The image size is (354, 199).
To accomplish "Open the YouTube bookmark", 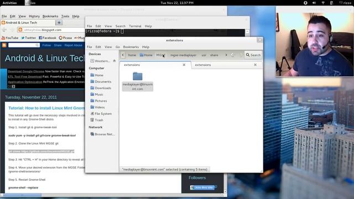I will pyautogui.click(x=10, y=38).
